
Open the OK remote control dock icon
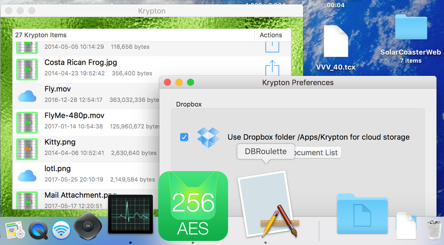coord(88,226)
